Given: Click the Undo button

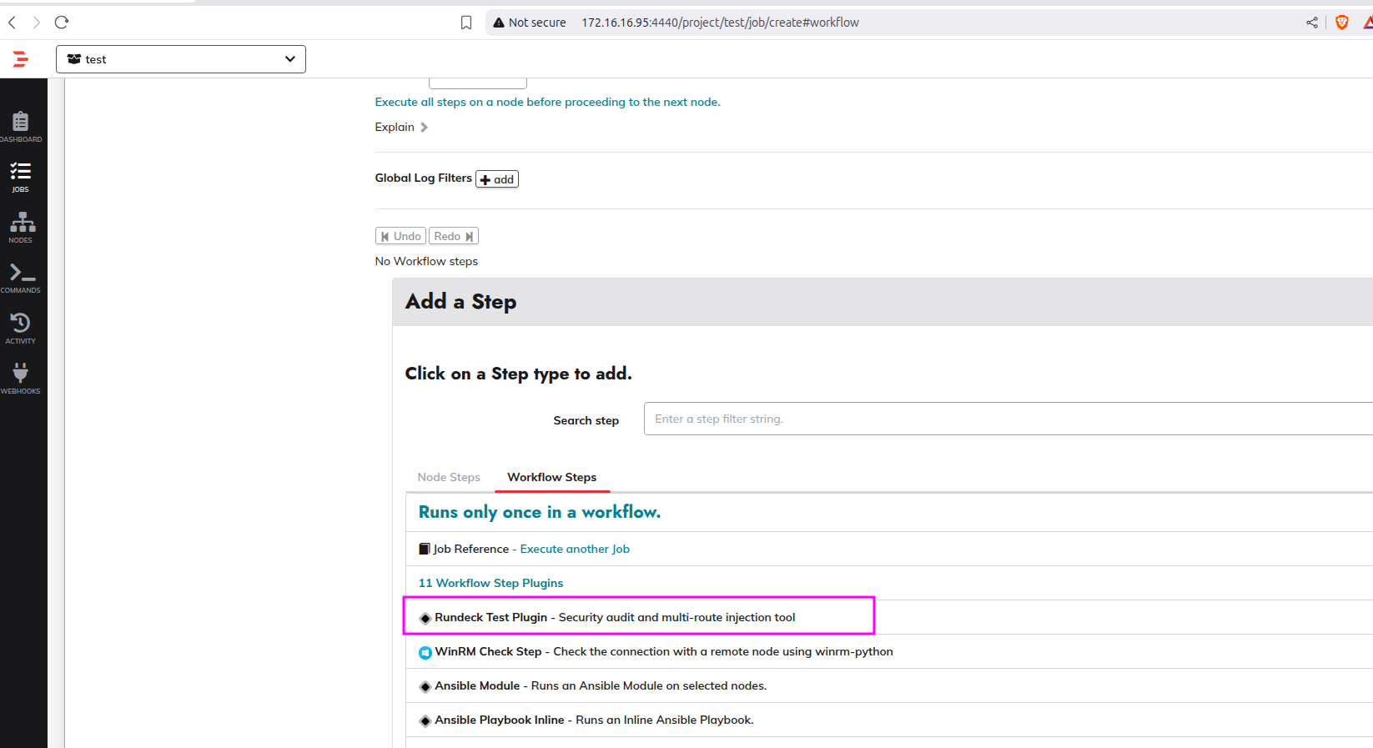Looking at the screenshot, I should 400,236.
